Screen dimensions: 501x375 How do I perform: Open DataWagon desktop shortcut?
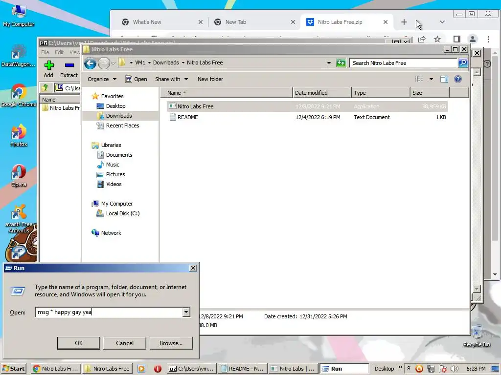pos(18,56)
